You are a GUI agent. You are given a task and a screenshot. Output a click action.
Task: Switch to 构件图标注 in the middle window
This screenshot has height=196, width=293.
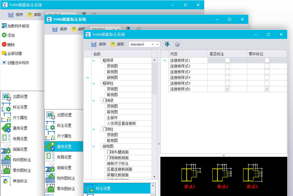pos(64,178)
